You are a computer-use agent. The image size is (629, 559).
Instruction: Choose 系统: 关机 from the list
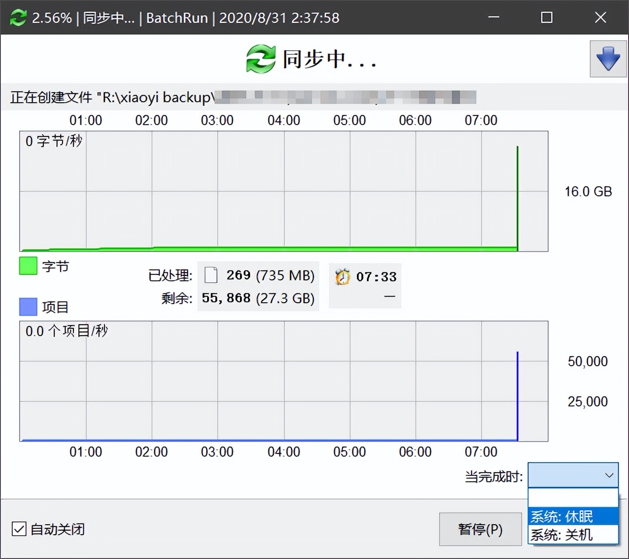point(573,535)
